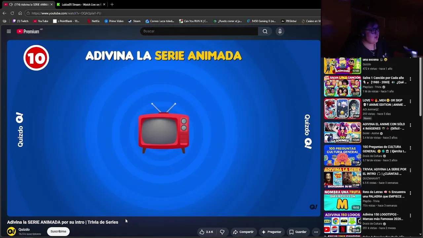The image size is (423, 238).
Task: Open the LOVE MEH OR SKIP anime thumbnail
Action: (342, 109)
